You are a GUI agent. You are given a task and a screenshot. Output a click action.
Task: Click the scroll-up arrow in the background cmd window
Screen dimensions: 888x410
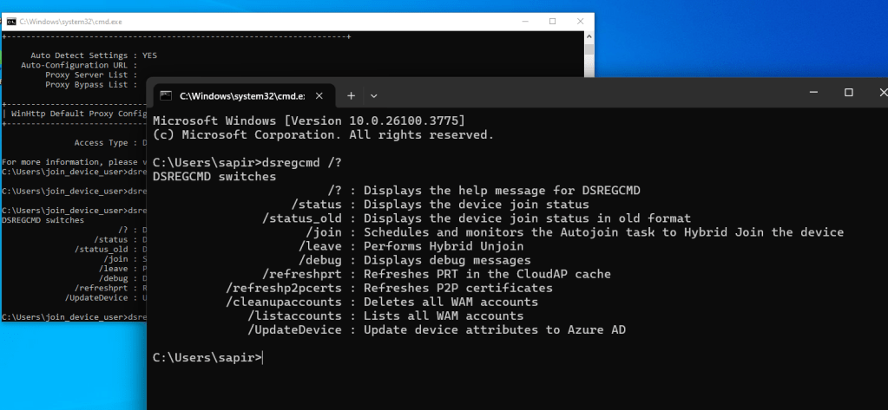(589, 37)
